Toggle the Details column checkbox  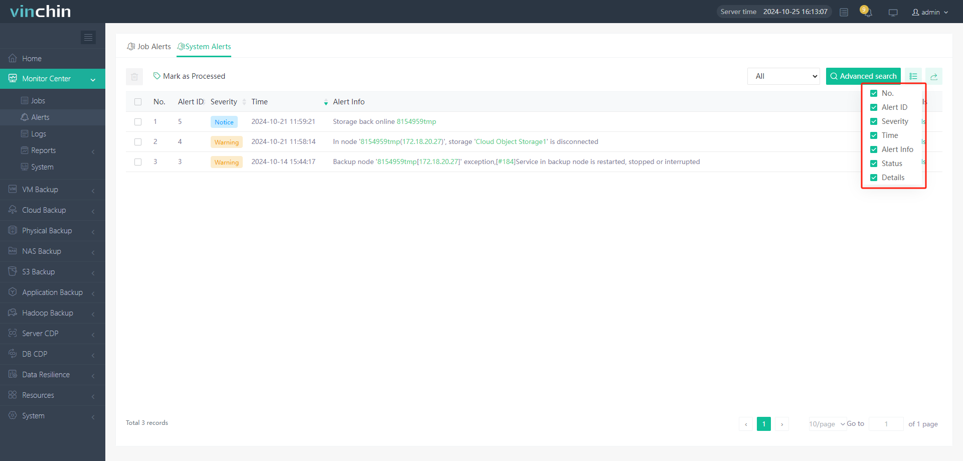874,178
